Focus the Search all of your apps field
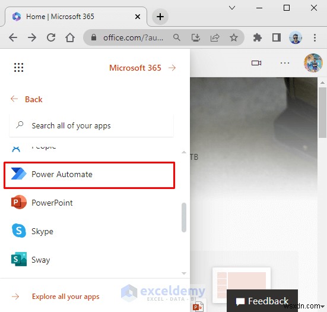This screenshot has width=327, height=312. (91, 126)
